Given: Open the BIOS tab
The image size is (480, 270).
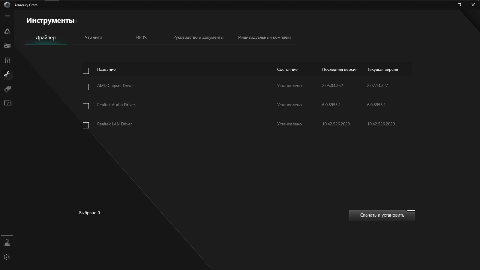Looking at the screenshot, I should [141, 37].
